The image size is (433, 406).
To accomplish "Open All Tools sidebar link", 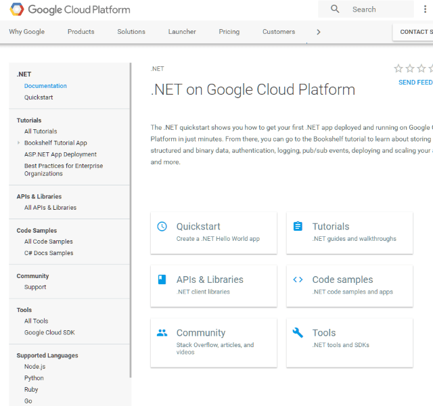I will point(36,321).
